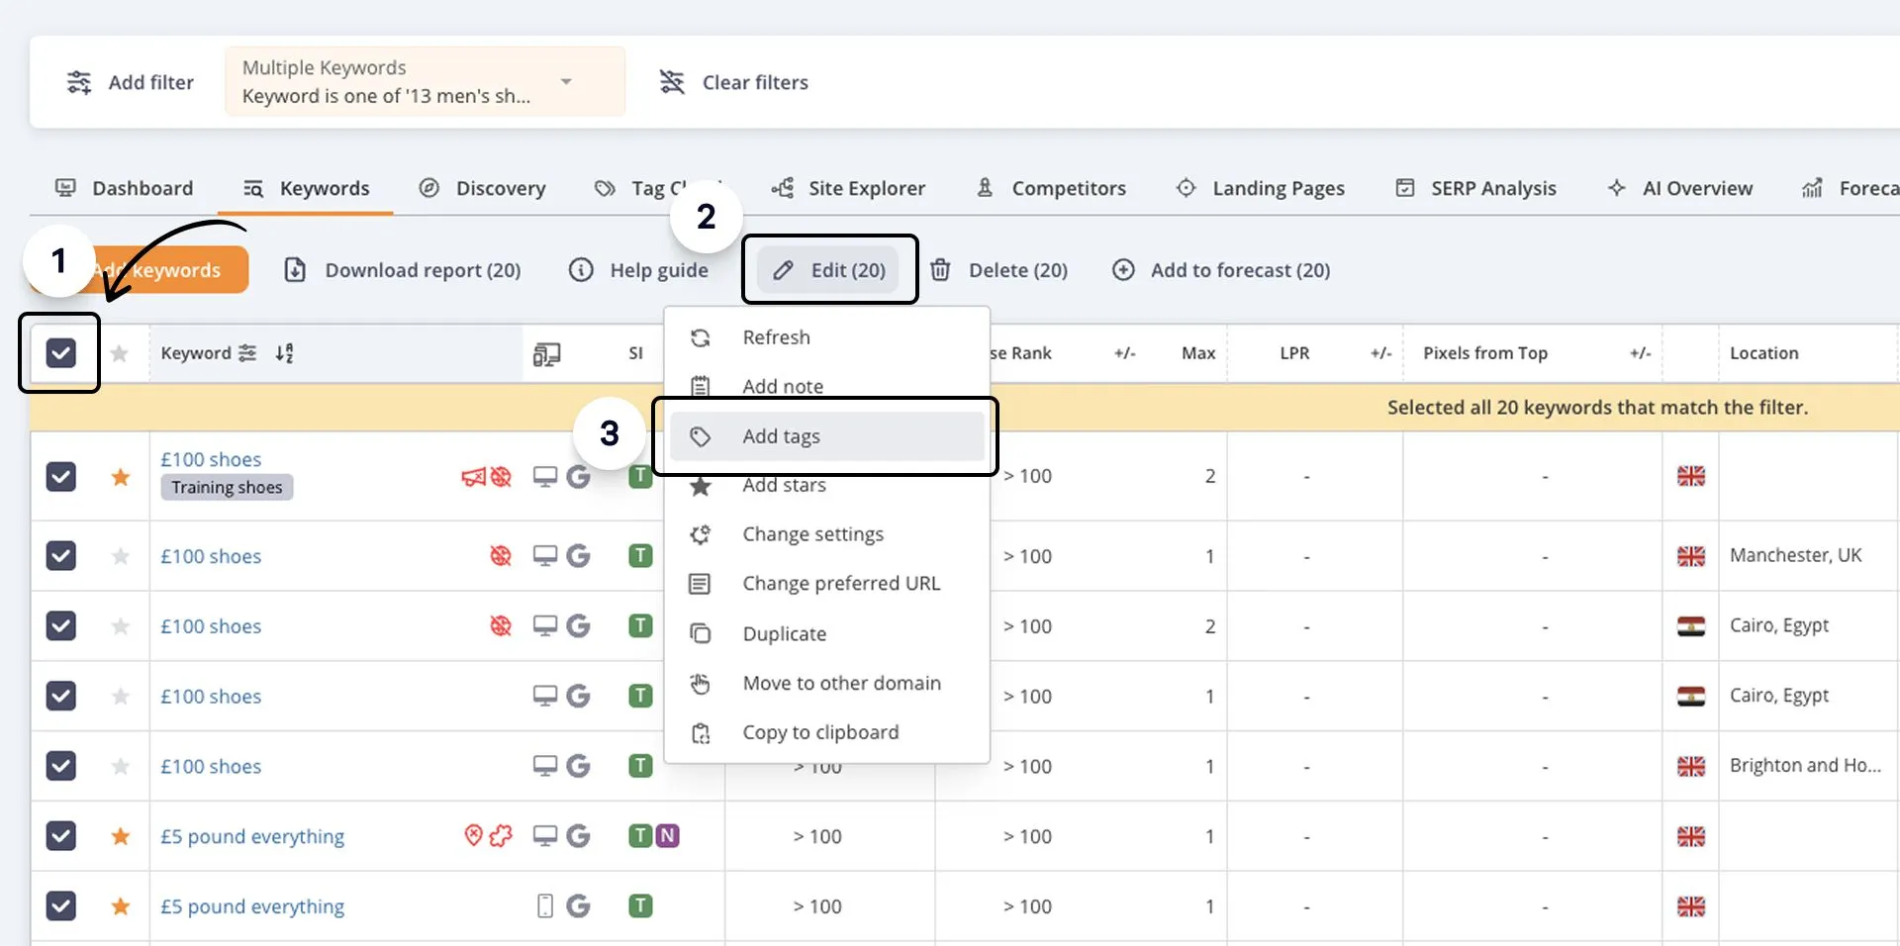The height and width of the screenshot is (946, 1900).
Task: Click the keyword column filter icon
Action: (247, 353)
